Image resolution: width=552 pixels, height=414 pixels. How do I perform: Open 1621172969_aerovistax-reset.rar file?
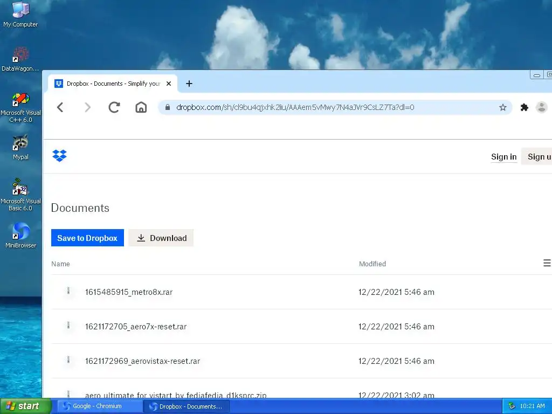(142, 361)
